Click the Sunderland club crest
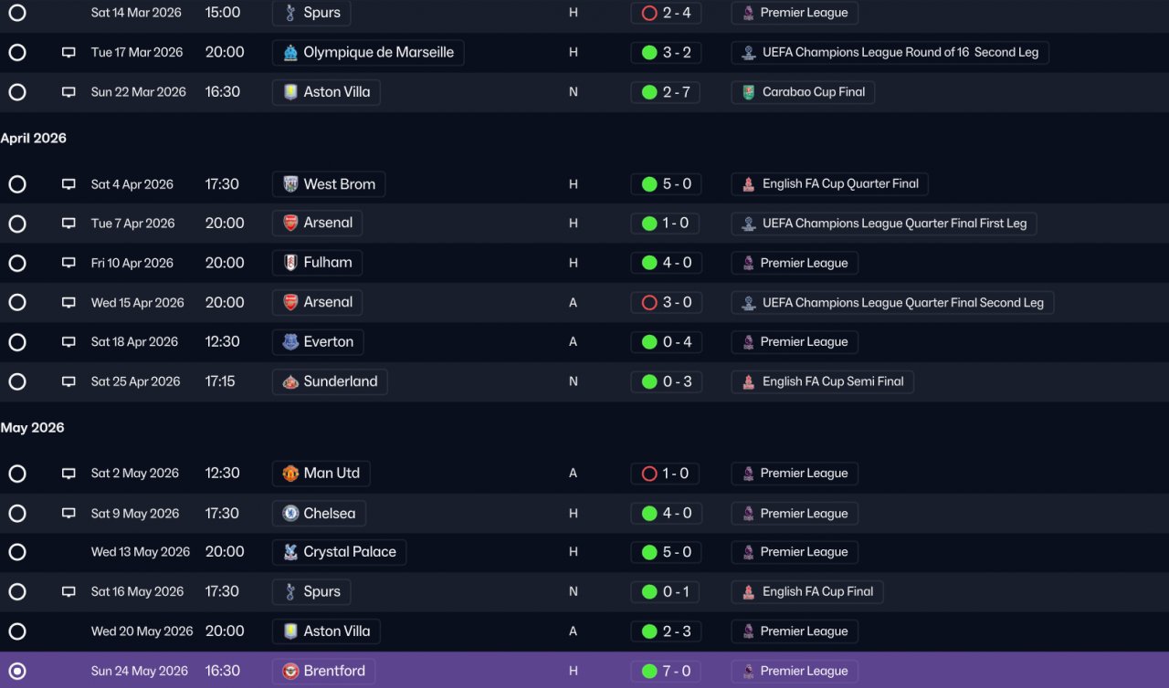 290,381
